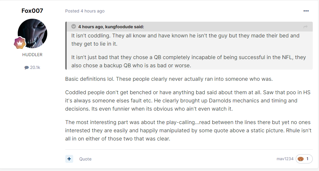The image size is (319, 171).
Task: View the reaction count of 1
Action: 307,159
